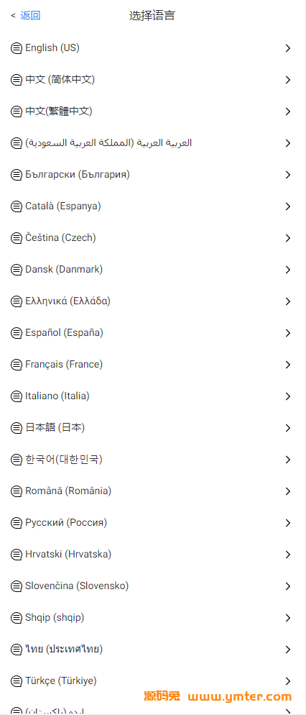Pick Slovenčina (Slovensko) from the list

153,586
